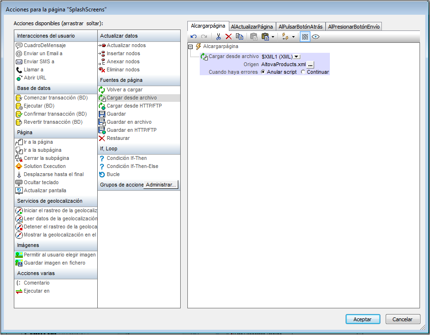Select the Actualizar pantalla icon
The width and height of the screenshot is (430, 335).
point(19,190)
